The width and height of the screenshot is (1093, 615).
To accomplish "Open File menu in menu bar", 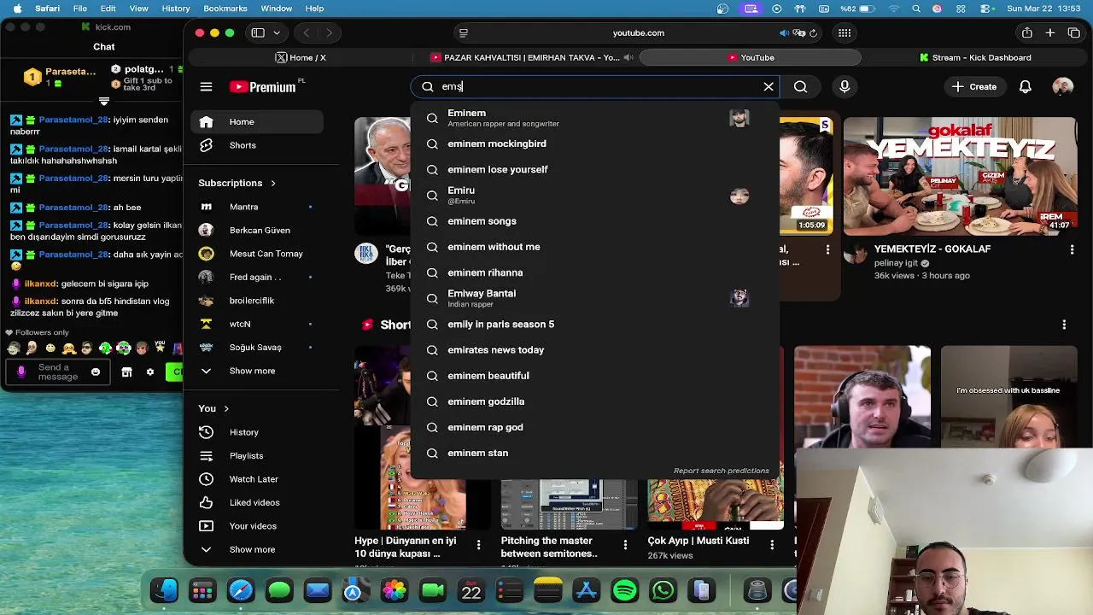I will [79, 9].
